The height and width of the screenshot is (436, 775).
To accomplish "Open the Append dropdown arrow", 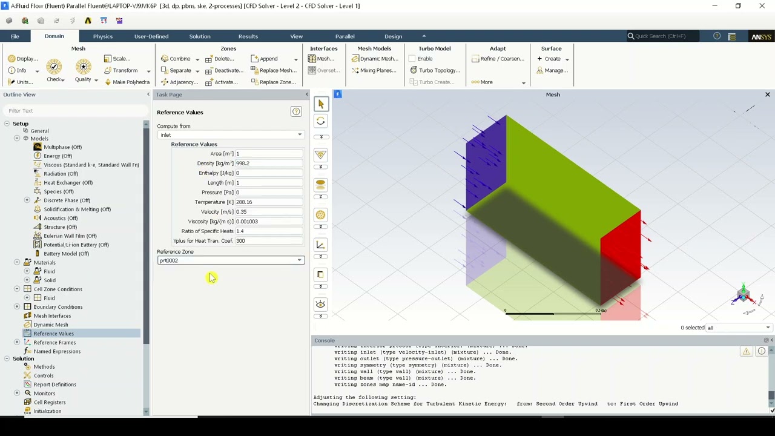I will (295, 59).
